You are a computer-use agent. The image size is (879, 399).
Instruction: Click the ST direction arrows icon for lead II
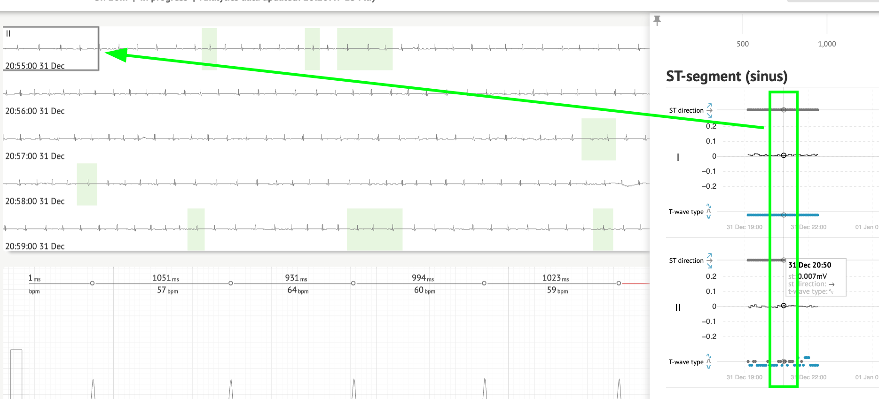click(709, 261)
